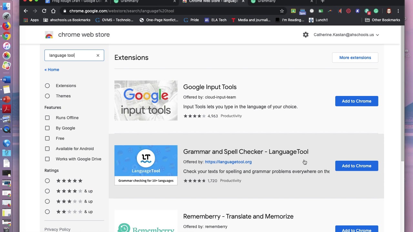
Task: Open the Pride bookmark
Action: tap(191, 20)
